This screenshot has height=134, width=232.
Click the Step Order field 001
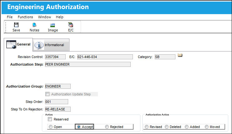(57, 102)
